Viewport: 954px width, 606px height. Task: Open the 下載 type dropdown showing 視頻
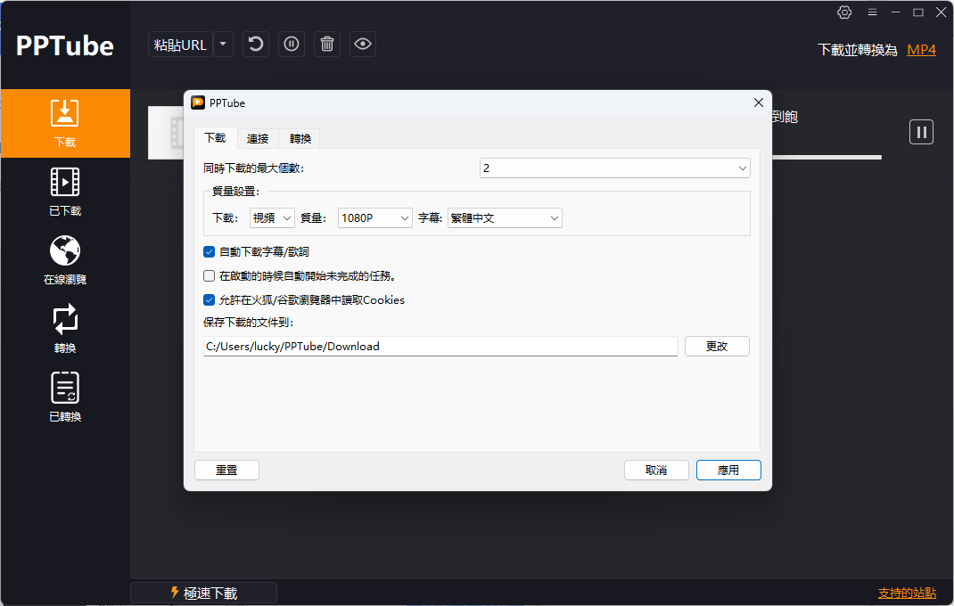click(272, 217)
